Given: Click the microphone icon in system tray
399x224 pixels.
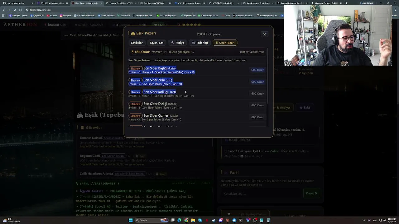Looking at the screenshot, I should click(x=369, y=220).
